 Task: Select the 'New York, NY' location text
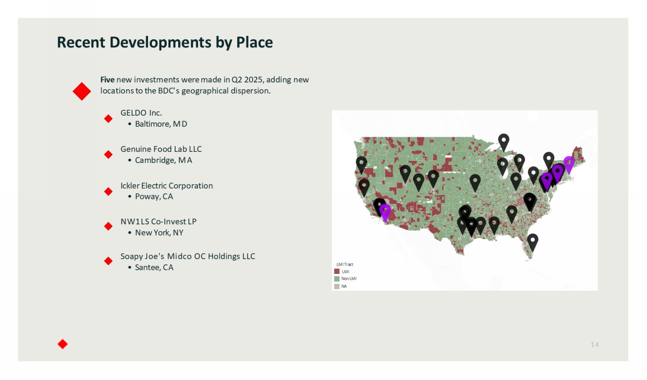pos(159,232)
